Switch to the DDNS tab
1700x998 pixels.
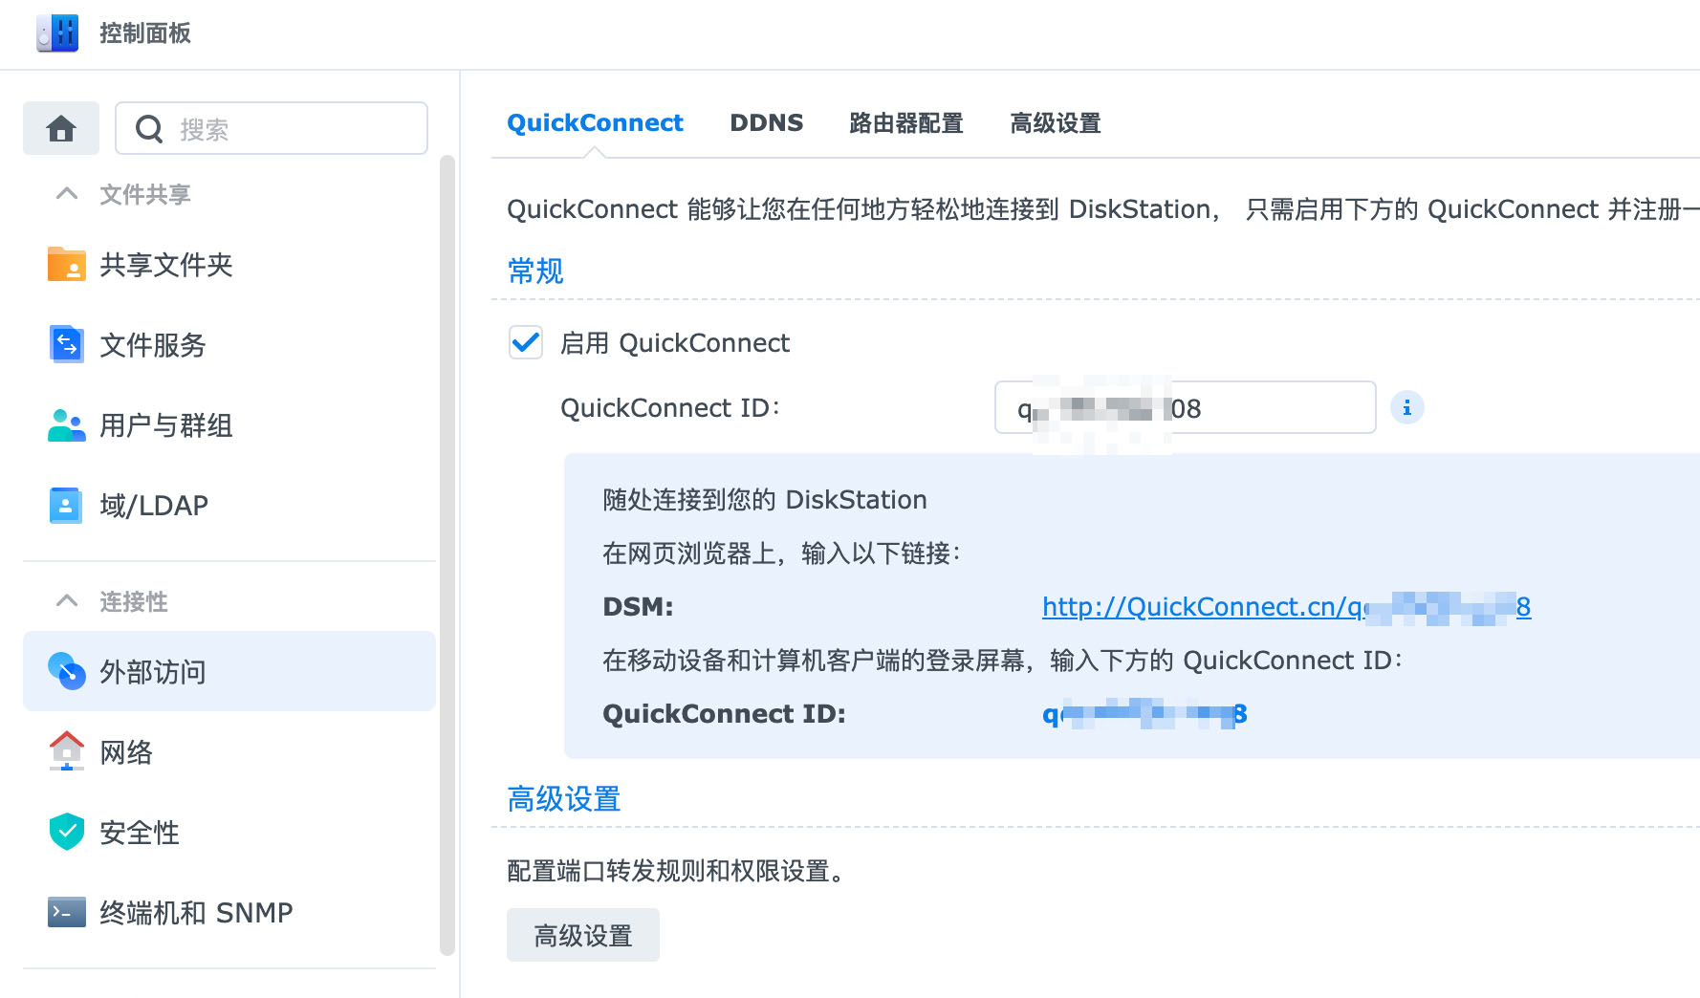click(x=766, y=123)
